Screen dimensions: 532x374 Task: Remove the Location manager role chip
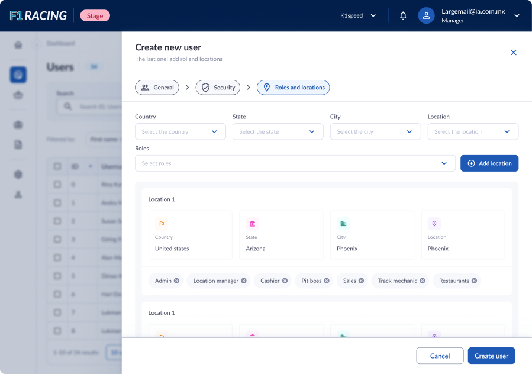[244, 280]
